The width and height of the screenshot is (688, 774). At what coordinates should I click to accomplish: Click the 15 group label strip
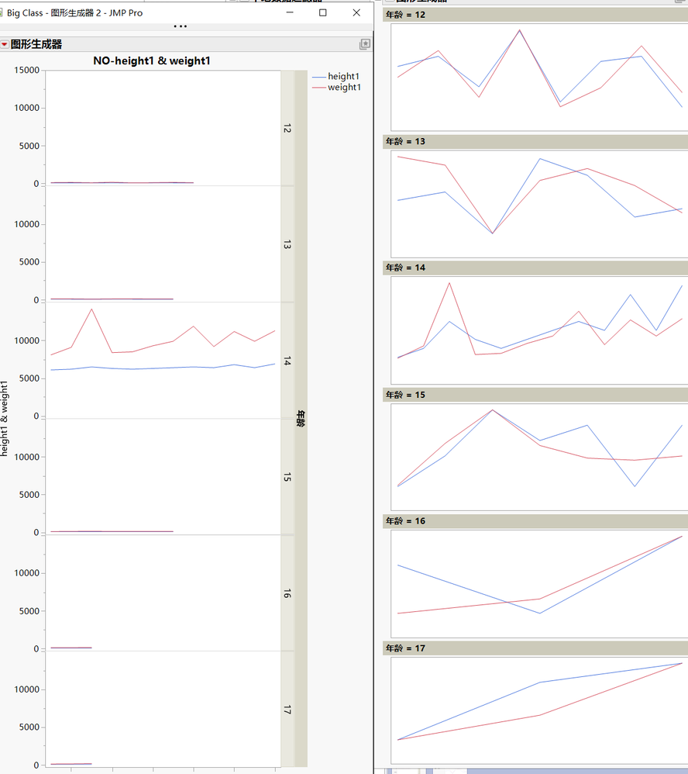coord(287,477)
